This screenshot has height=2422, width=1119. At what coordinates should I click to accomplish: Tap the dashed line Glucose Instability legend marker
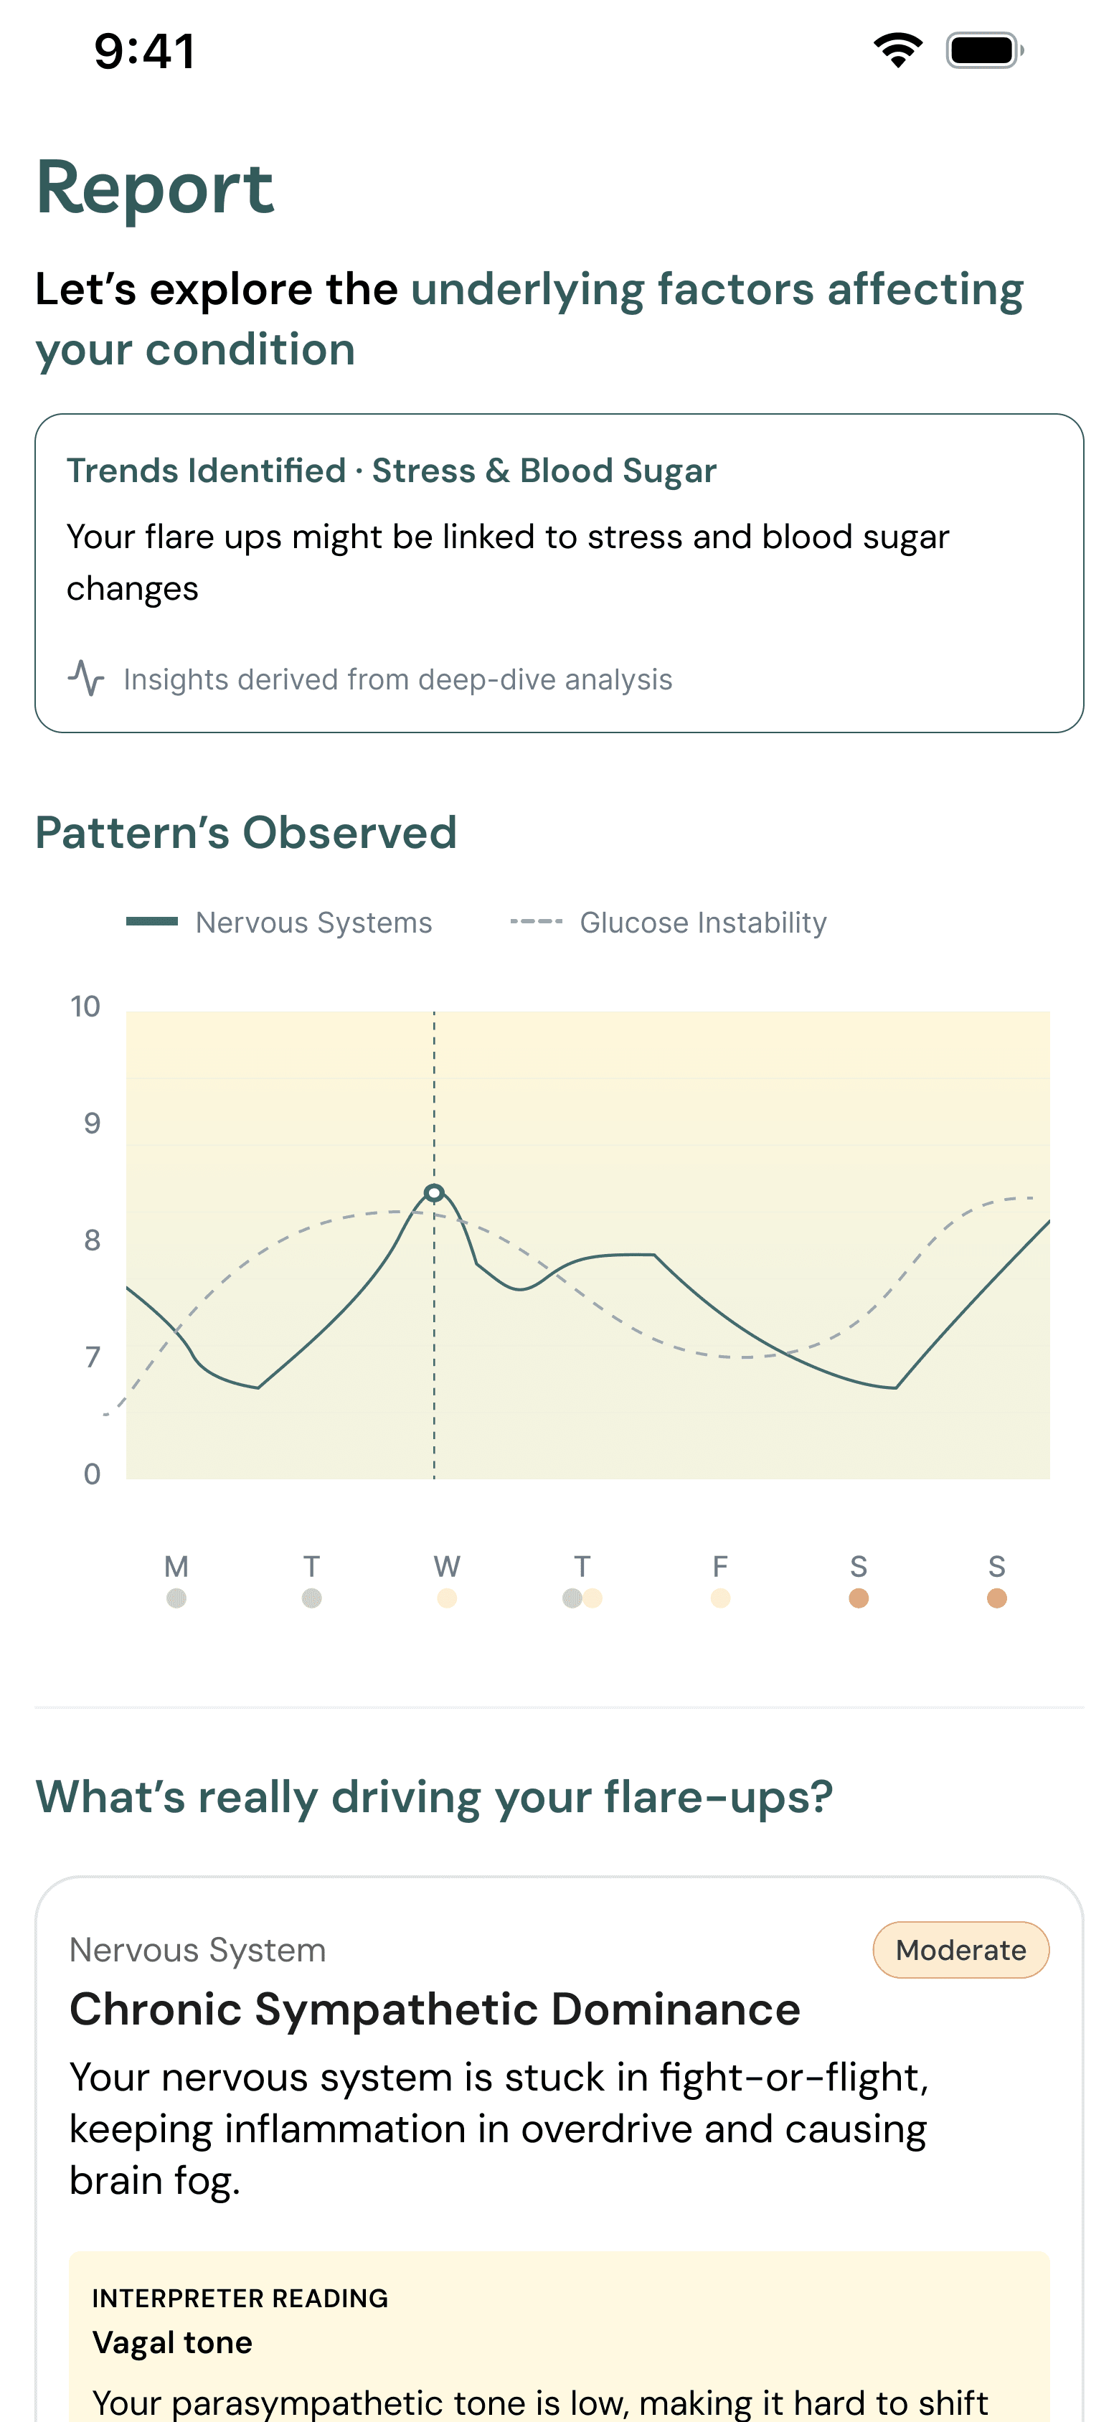[536, 921]
